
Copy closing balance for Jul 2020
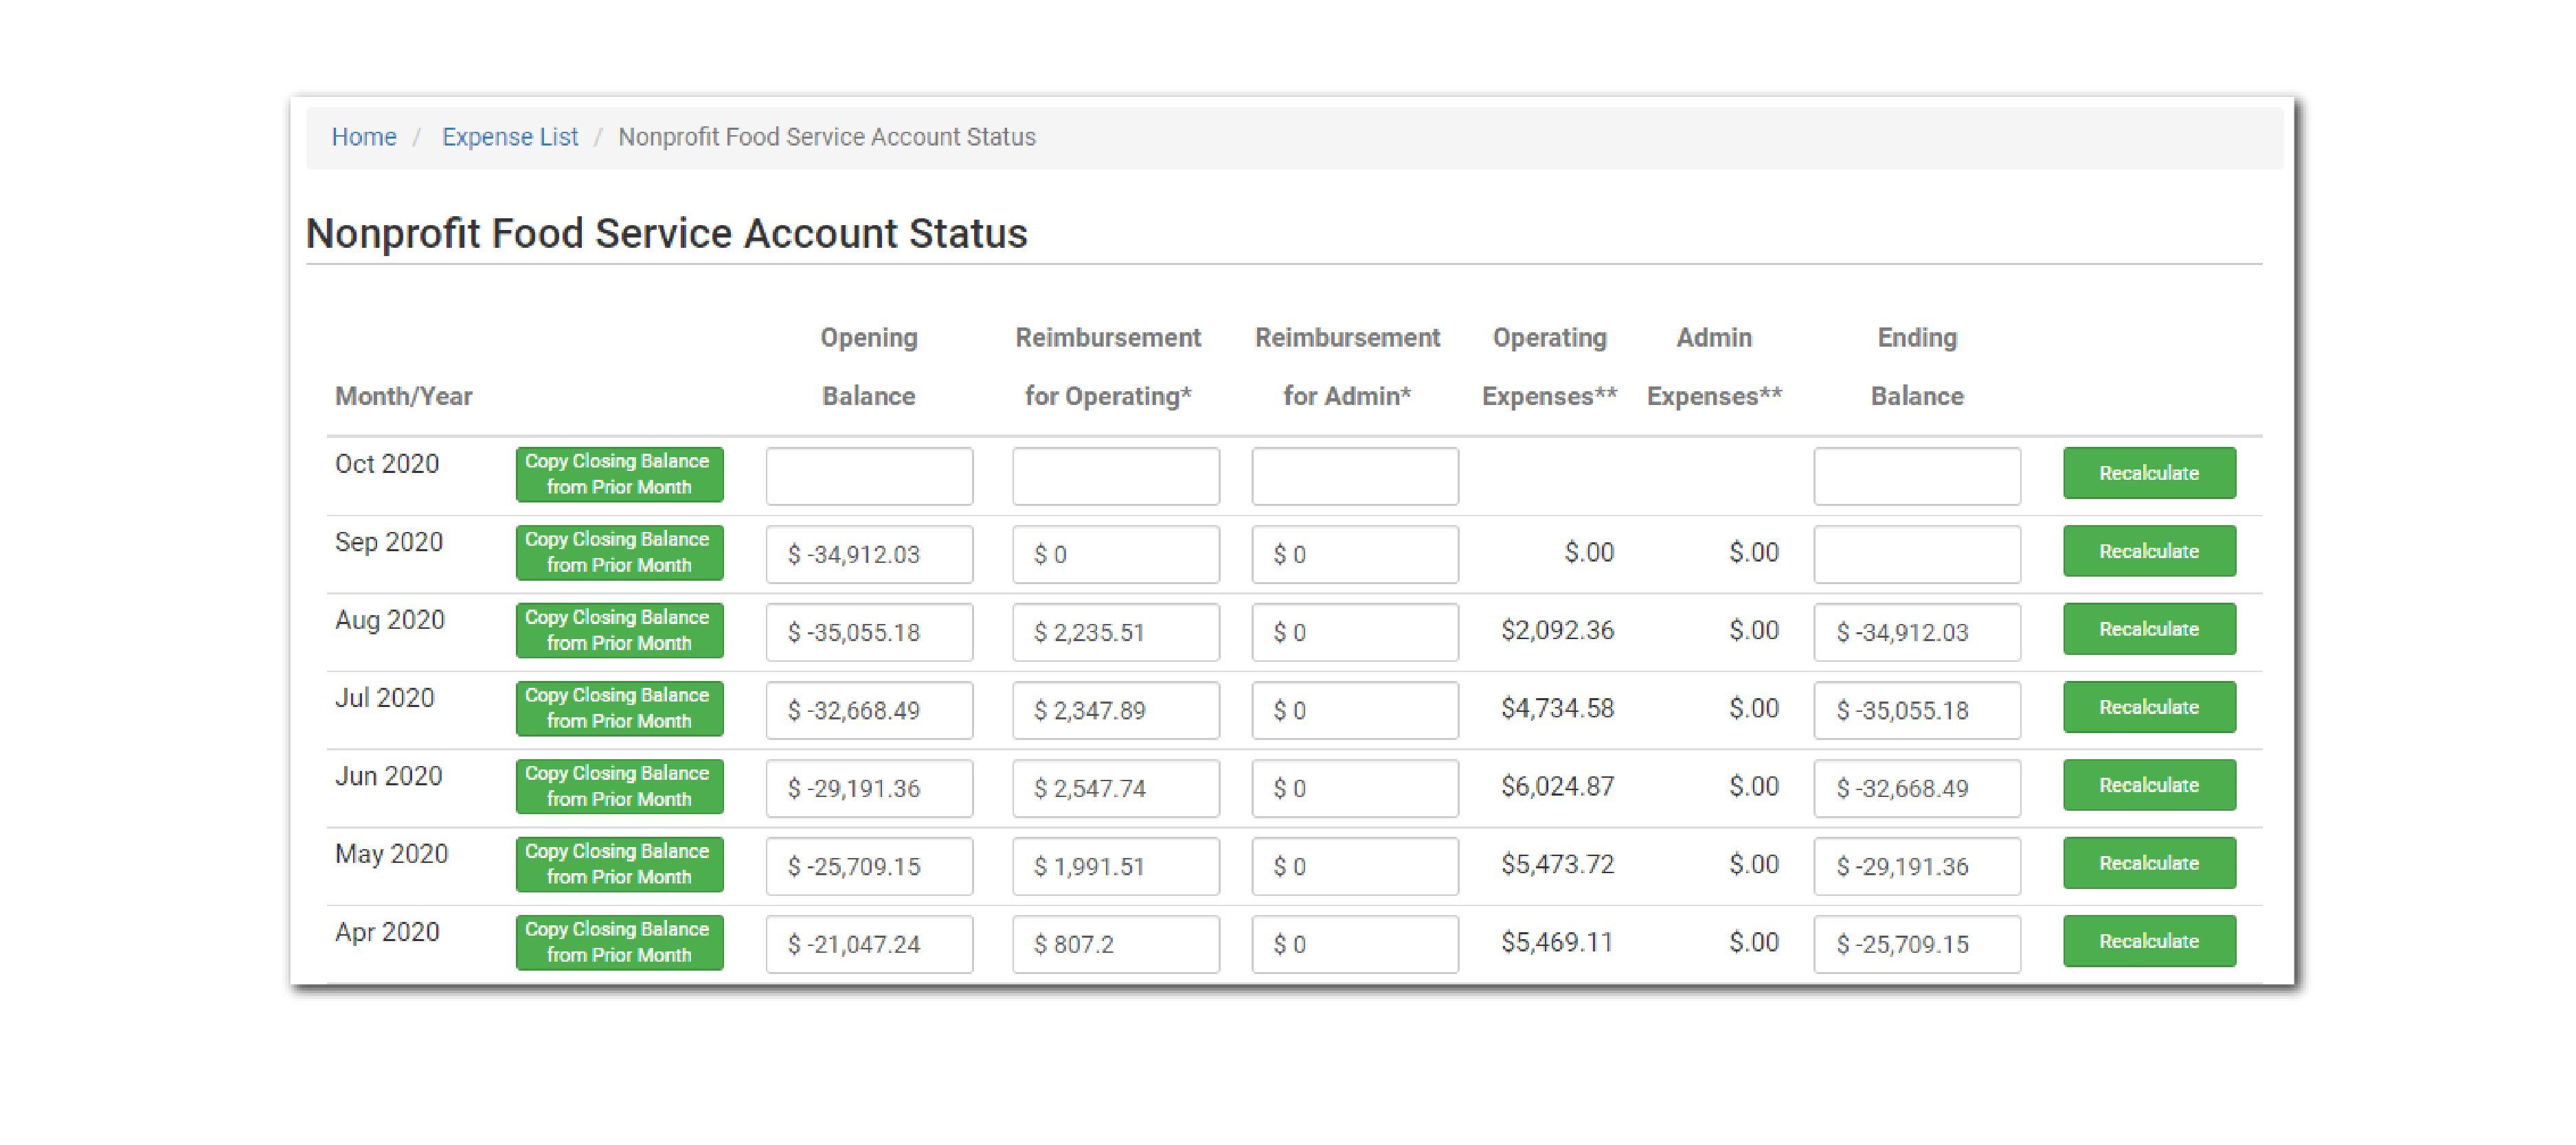point(619,707)
